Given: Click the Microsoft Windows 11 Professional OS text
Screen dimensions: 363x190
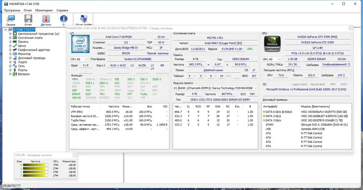Looking at the screenshot, I should pos(306,89).
